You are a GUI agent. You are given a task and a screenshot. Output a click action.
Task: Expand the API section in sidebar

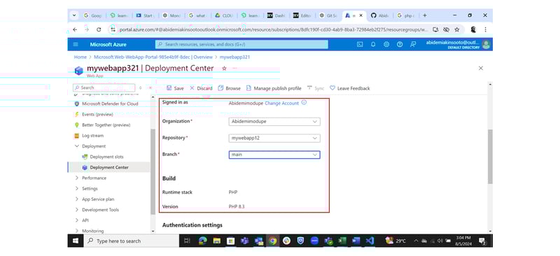point(77,220)
